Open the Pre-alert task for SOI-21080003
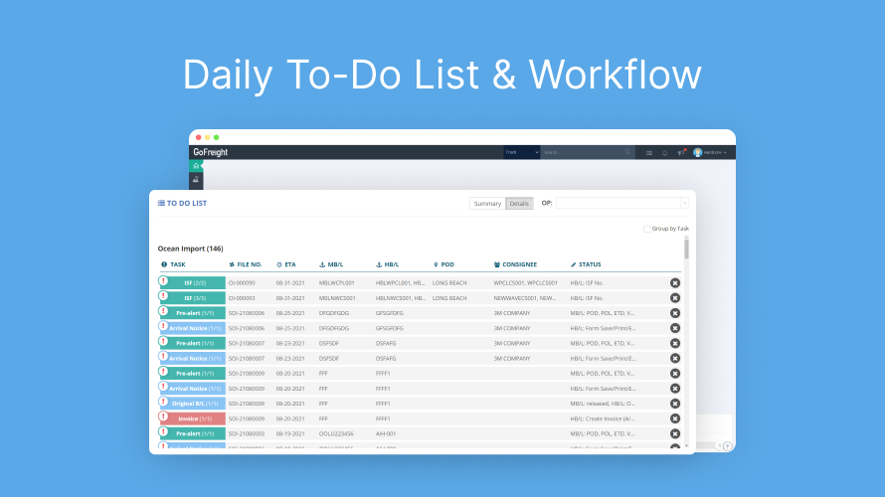885x497 pixels. click(195, 433)
